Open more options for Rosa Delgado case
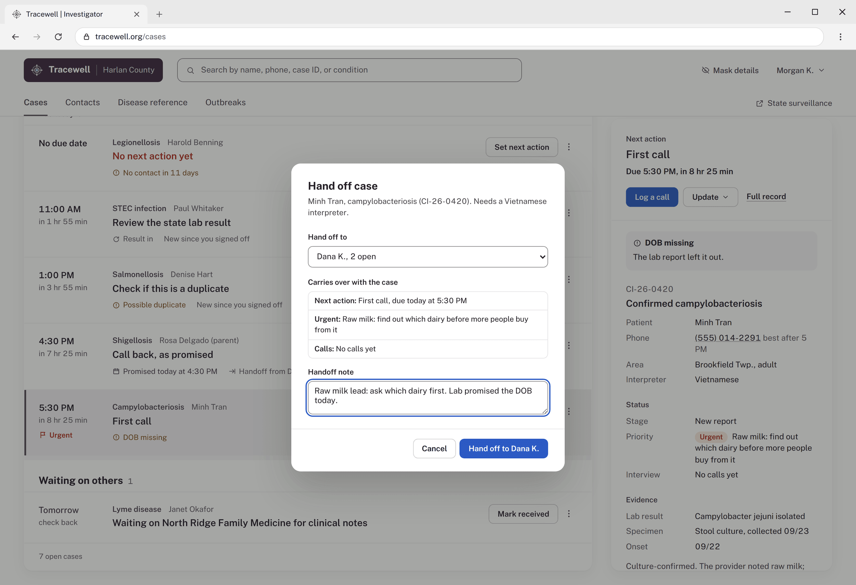The width and height of the screenshot is (856, 585). coord(569,345)
